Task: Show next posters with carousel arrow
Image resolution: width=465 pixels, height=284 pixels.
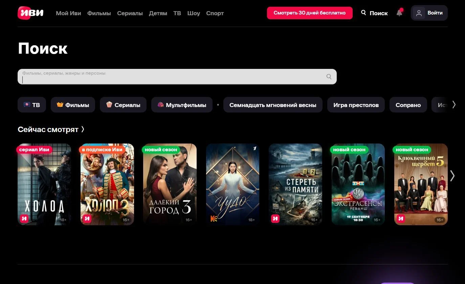Action: 452,176
